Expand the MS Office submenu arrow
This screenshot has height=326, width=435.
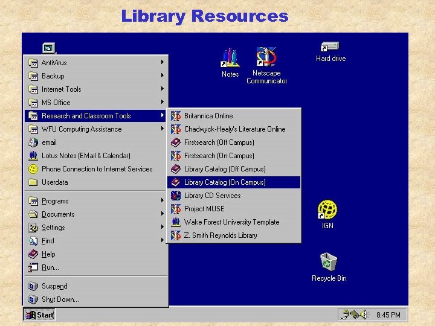pyautogui.click(x=163, y=102)
